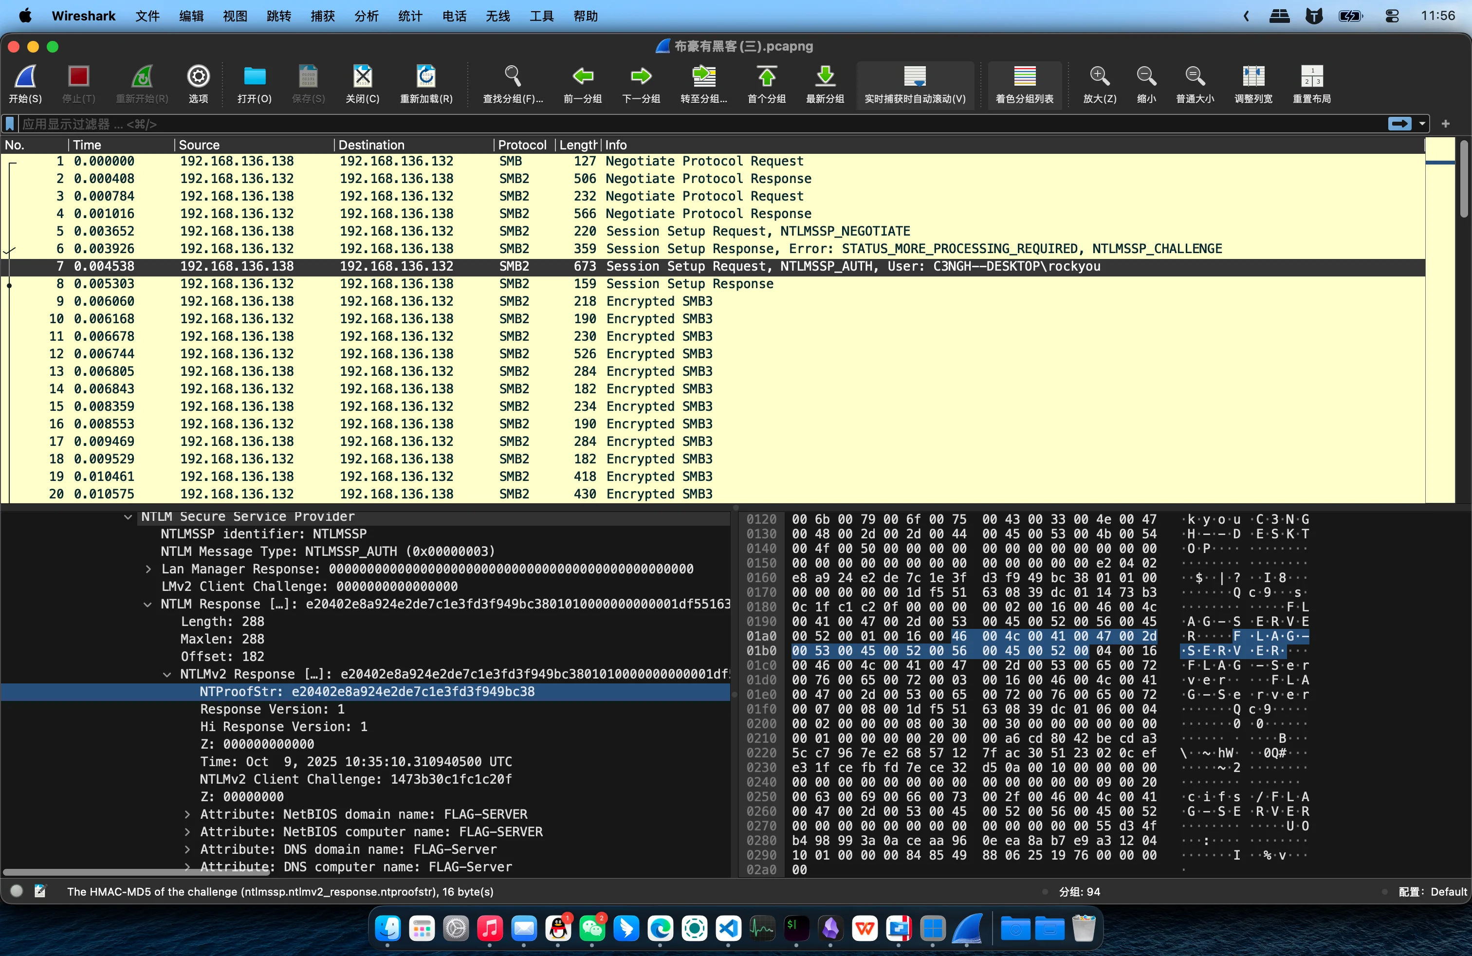Click the expert info status circle

point(17,891)
